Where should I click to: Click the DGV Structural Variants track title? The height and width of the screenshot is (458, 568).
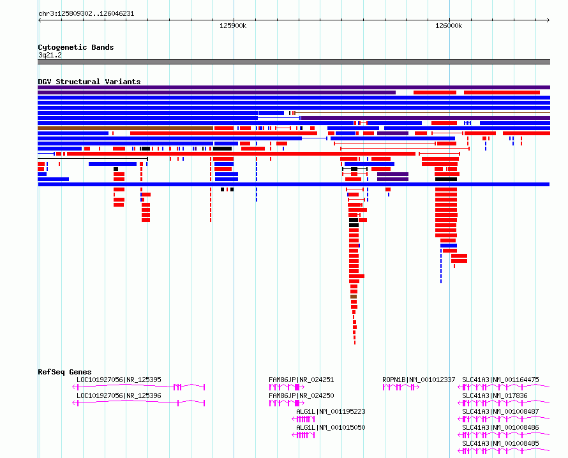89,82
